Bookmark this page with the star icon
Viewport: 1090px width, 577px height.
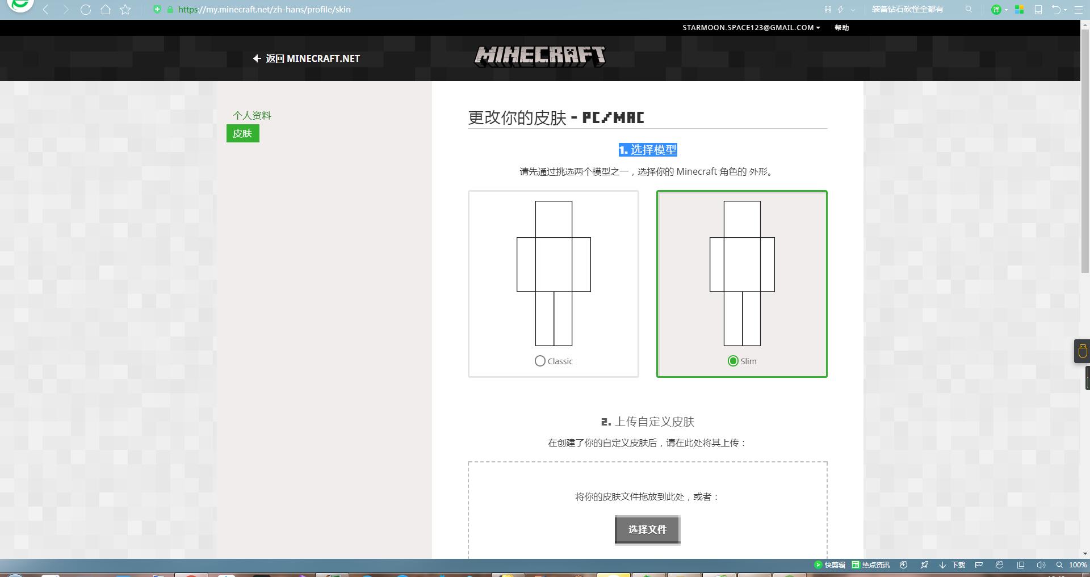pos(125,10)
